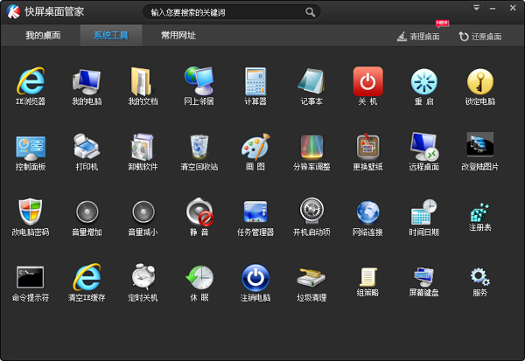Click 音量减小 volume down icon

click(x=143, y=212)
